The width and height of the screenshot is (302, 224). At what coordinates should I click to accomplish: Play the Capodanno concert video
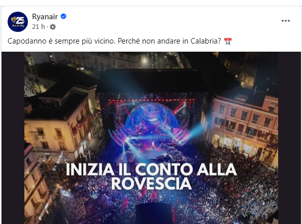click(x=151, y=138)
